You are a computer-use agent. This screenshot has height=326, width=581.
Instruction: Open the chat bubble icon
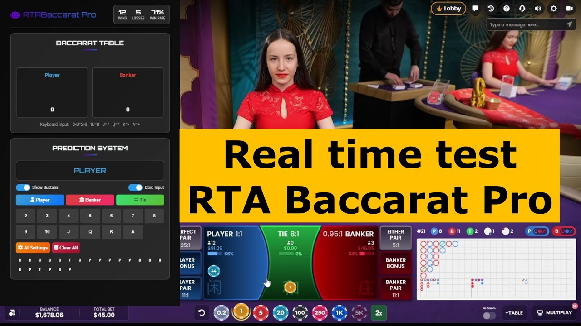tap(475, 8)
